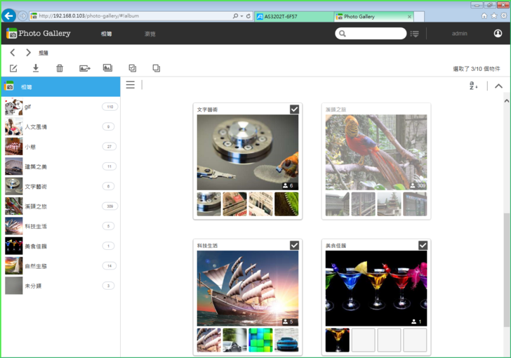Switch to the 相簿 tab in header
Image resolution: width=511 pixels, height=358 pixels.
(106, 34)
